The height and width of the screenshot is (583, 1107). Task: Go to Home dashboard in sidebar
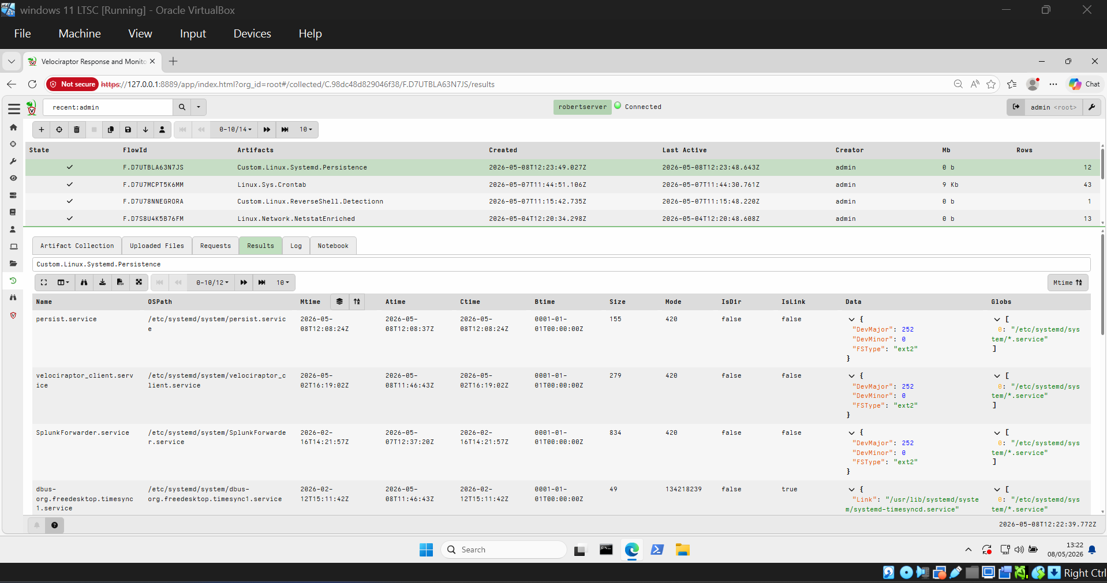13,127
